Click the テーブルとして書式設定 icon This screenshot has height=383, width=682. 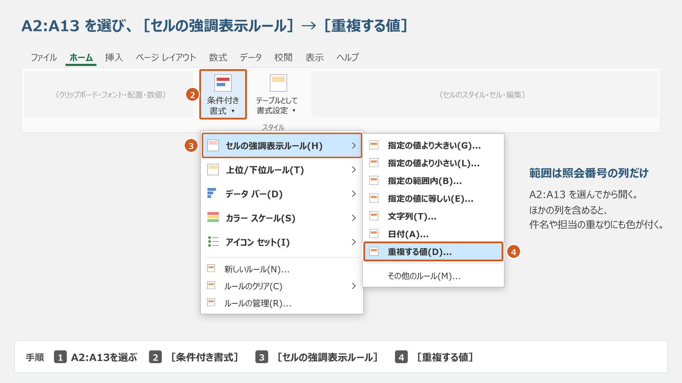(278, 83)
